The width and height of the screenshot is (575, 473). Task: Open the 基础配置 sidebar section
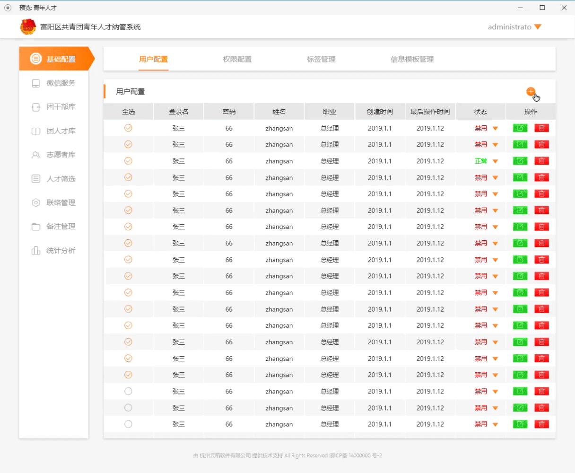click(57, 59)
